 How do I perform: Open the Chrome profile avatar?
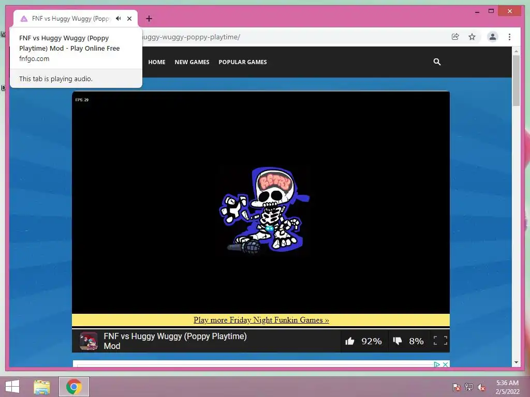[x=493, y=37]
